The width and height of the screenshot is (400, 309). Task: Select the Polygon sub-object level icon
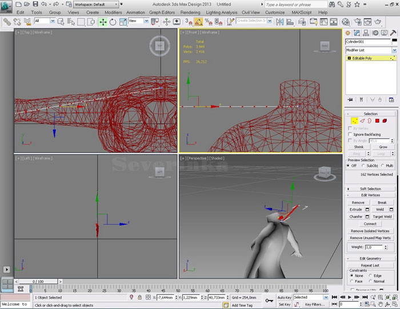point(377,121)
